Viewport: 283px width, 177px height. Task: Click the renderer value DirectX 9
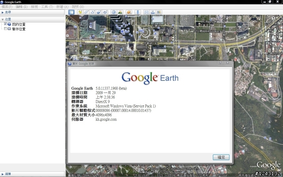click(103, 101)
